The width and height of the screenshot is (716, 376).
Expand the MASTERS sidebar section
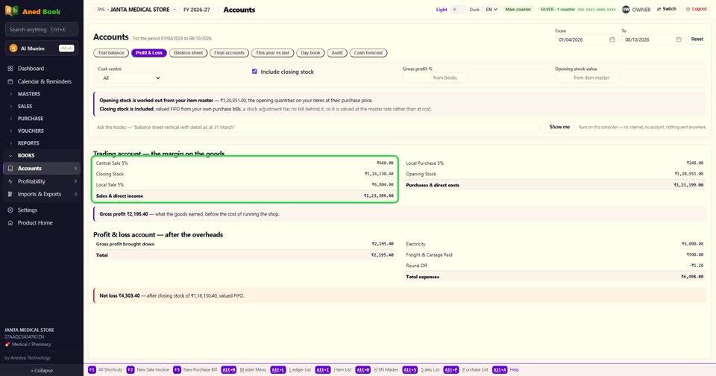point(42,94)
